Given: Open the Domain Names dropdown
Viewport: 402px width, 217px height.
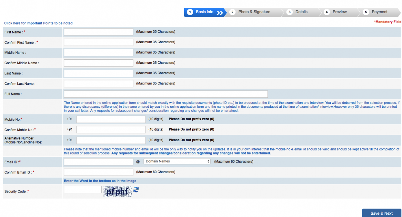Looking at the screenshot, I should click(x=177, y=161).
